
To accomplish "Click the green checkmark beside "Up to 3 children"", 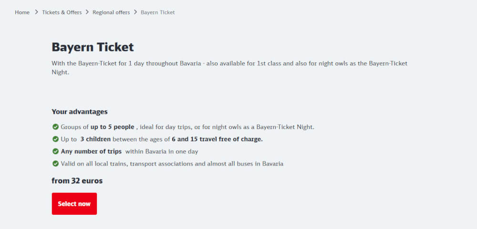I will tap(55, 139).
